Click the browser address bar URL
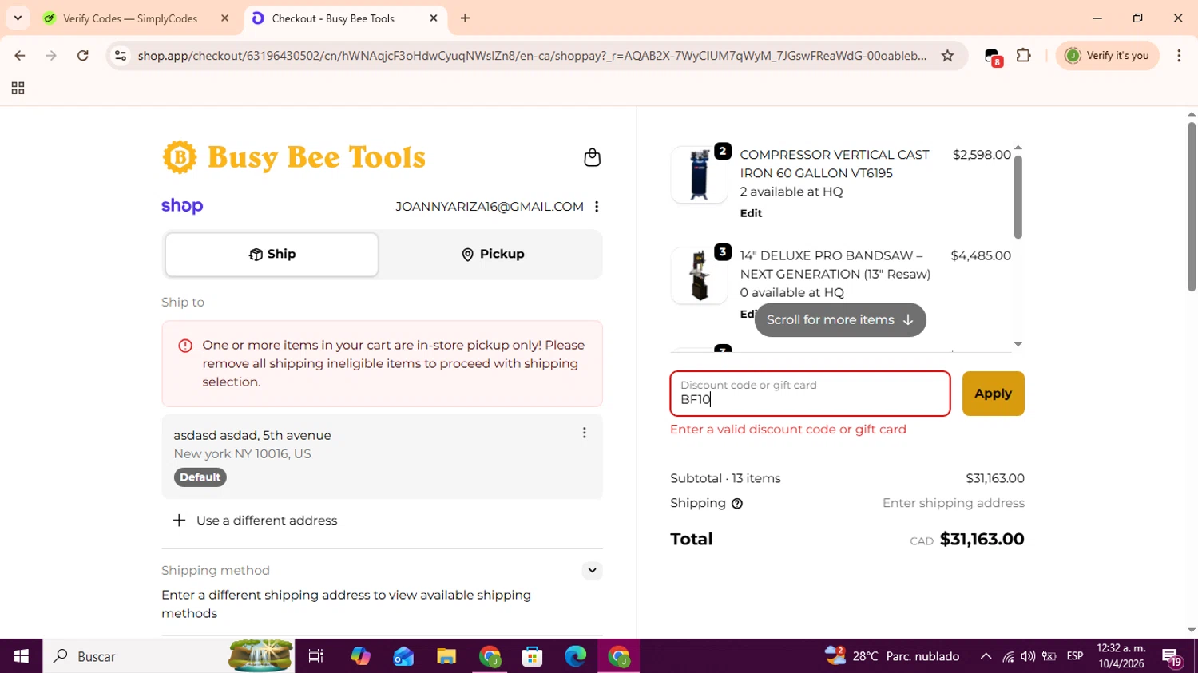Image resolution: width=1198 pixels, height=673 pixels. (532, 55)
